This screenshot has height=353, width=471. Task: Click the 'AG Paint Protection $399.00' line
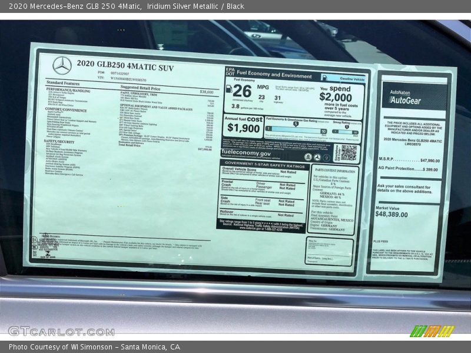point(408,169)
